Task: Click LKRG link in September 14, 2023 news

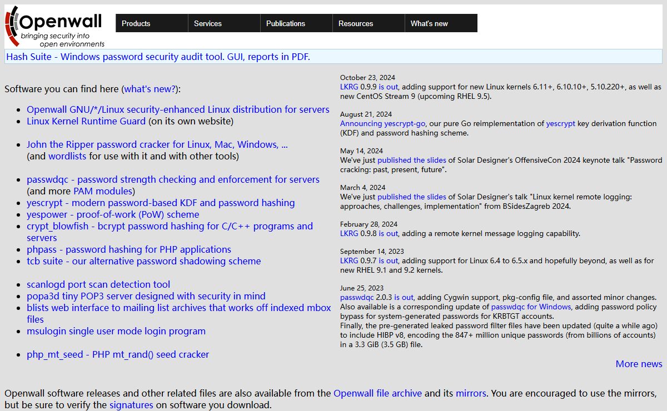Action: coord(349,260)
